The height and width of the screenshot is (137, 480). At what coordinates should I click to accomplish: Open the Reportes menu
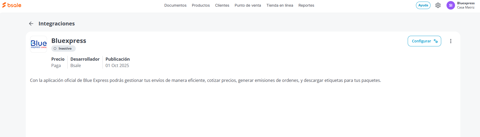coord(306,5)
